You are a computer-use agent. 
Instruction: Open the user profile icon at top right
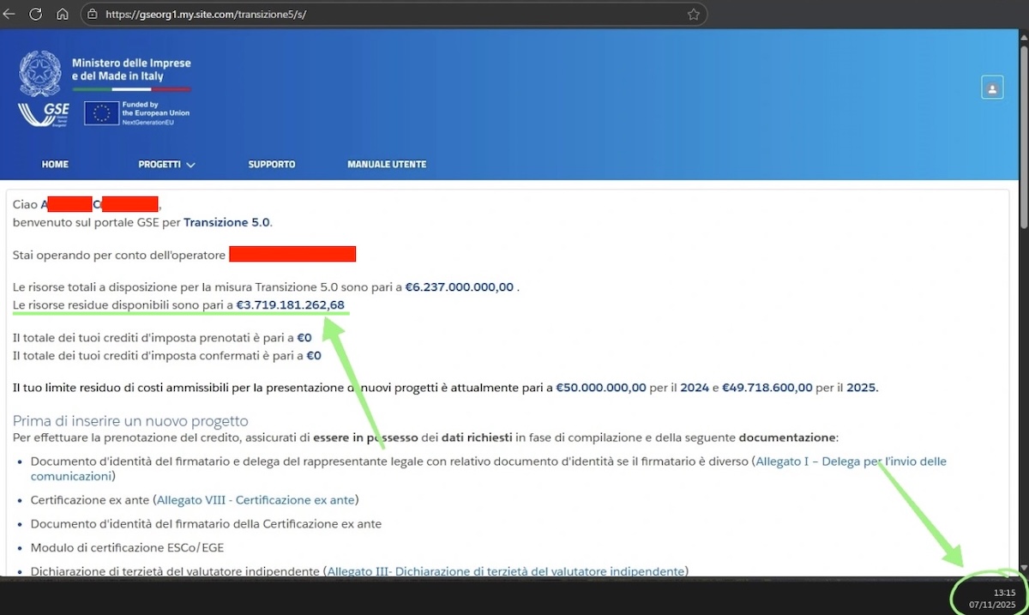coord(992,87)
